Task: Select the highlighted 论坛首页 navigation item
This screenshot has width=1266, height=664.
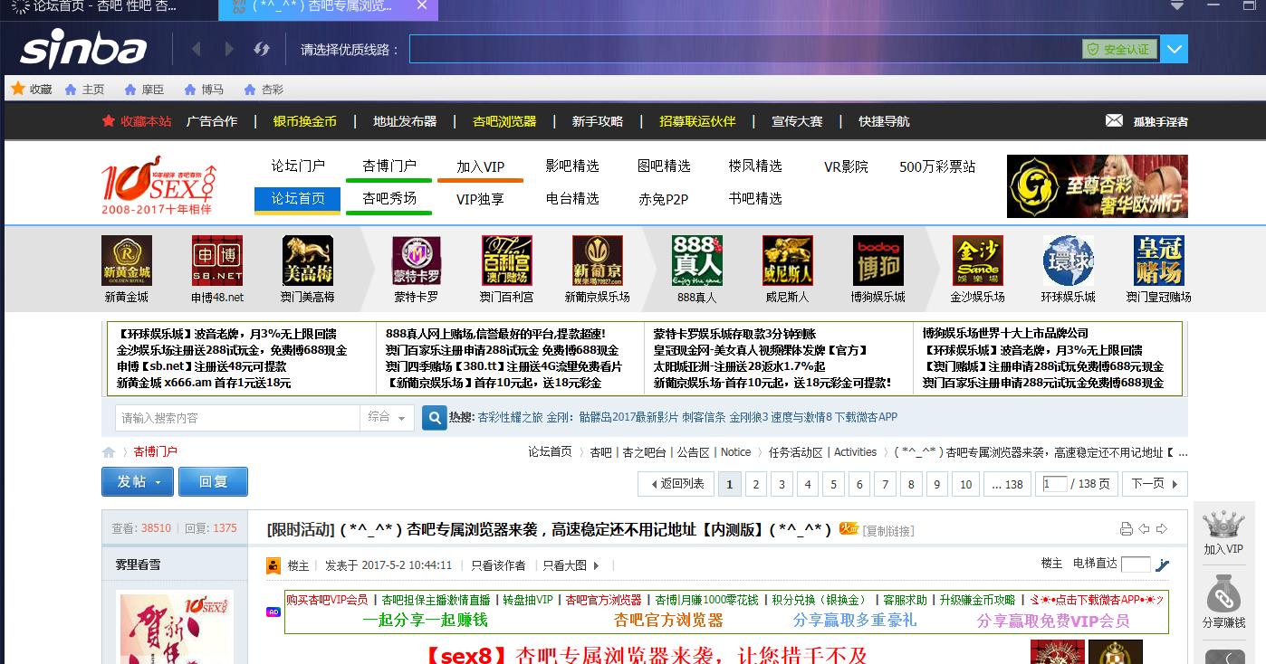Action: tap(298, 198)
